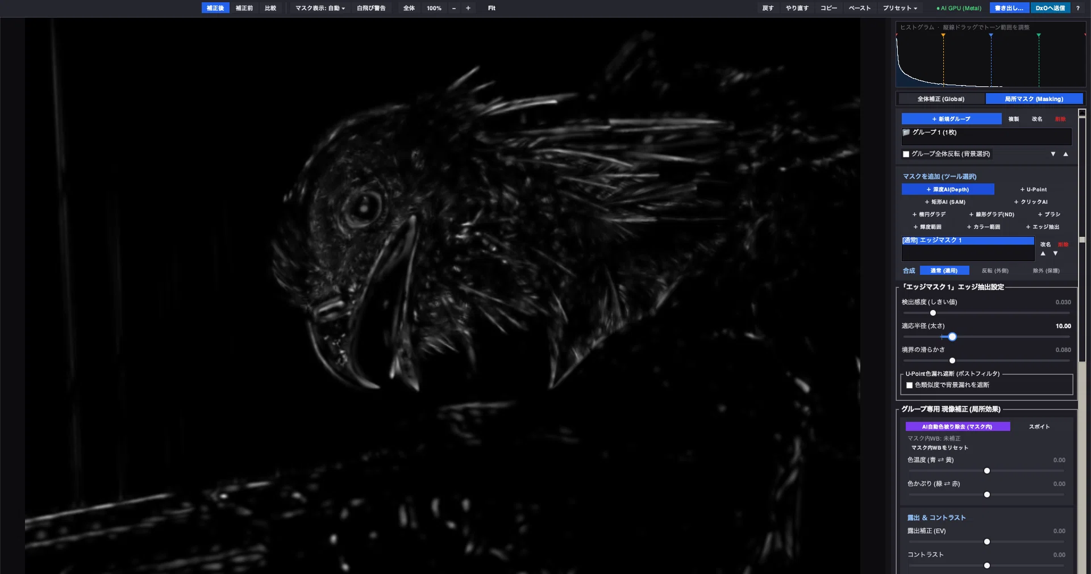Screen dimensions: 1091x574
Task: Select 通常 (適用) blend mode
Action: (x=944, y=271)
